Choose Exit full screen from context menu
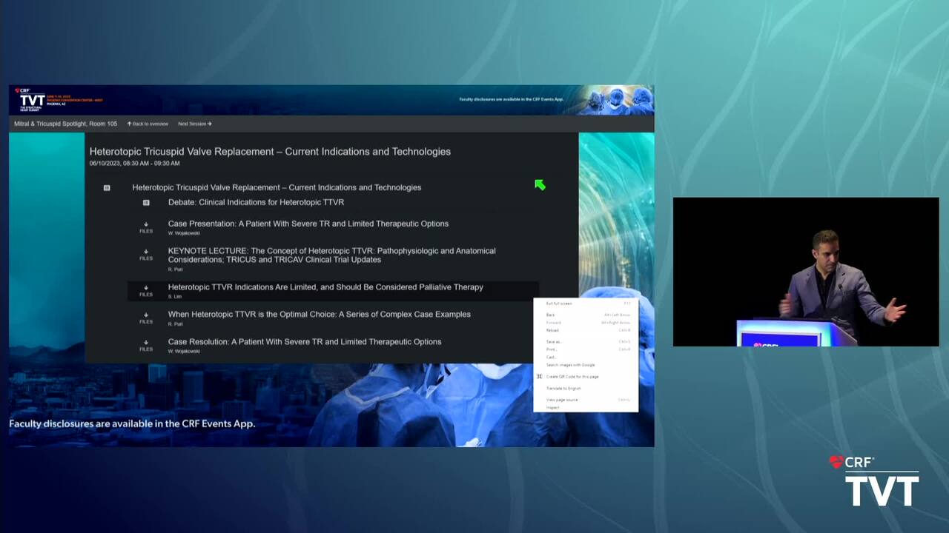The width and height of the screenshot is (949, 533). click(586, 304)
